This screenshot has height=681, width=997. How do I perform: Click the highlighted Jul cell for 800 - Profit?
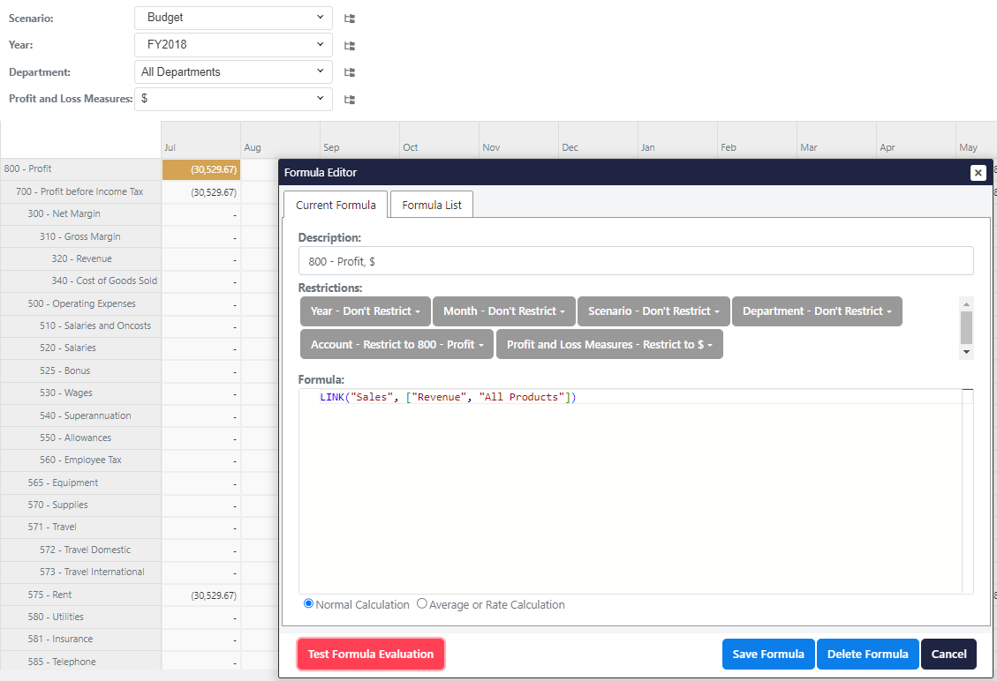click(201, 169)
